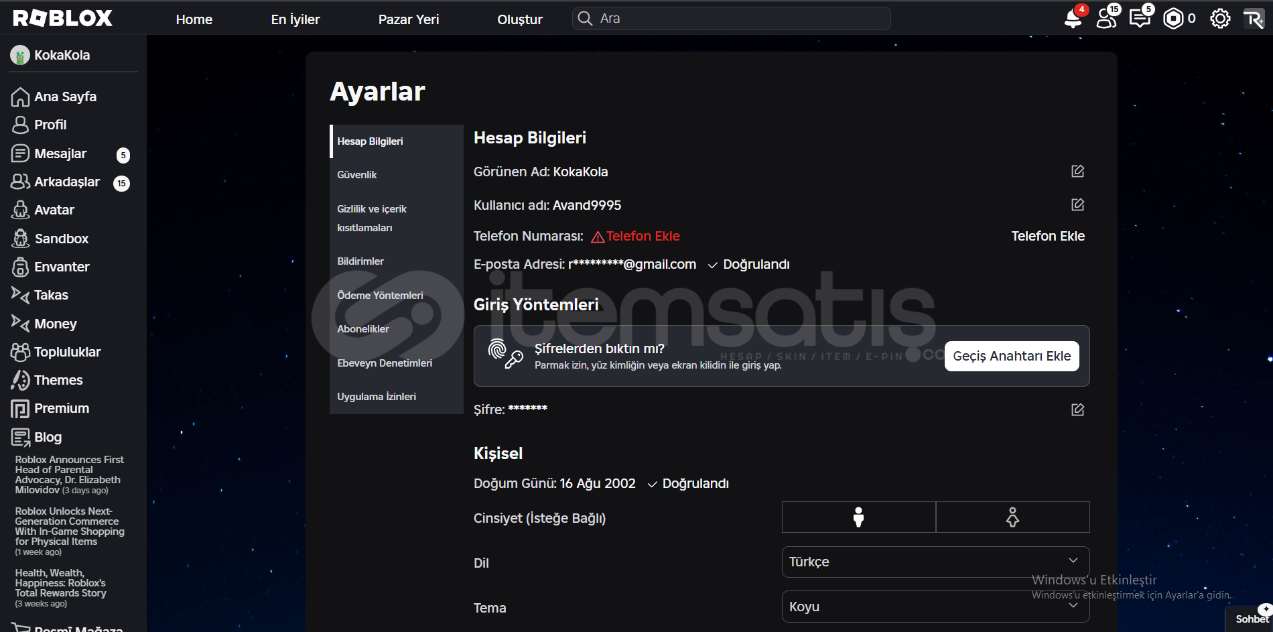
Task: Select the male gender option
Action: click(859, 517)
